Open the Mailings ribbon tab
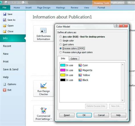 pyautogui.click(x=61, y=8)
